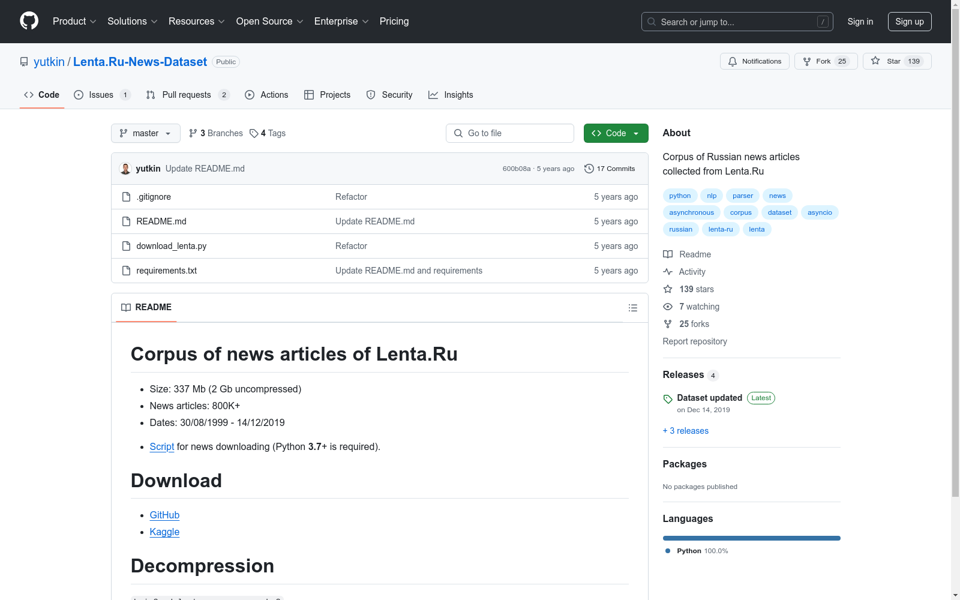Expand the Product menu
This screenshot has width=960, height=600.
[74, 21]
